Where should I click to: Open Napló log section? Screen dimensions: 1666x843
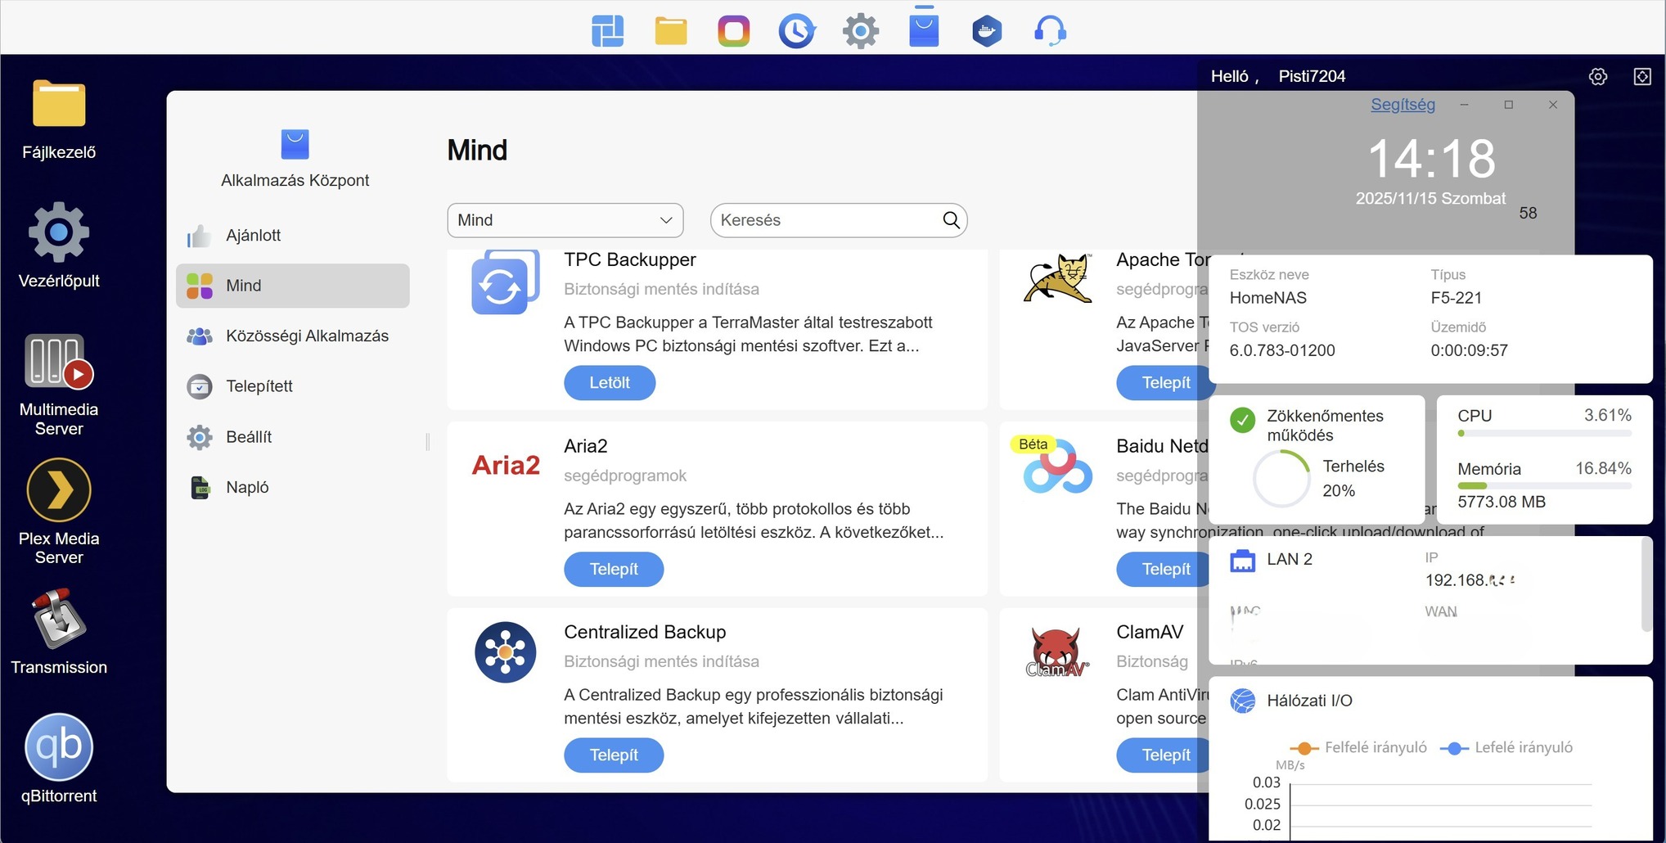tap(293, 488)
